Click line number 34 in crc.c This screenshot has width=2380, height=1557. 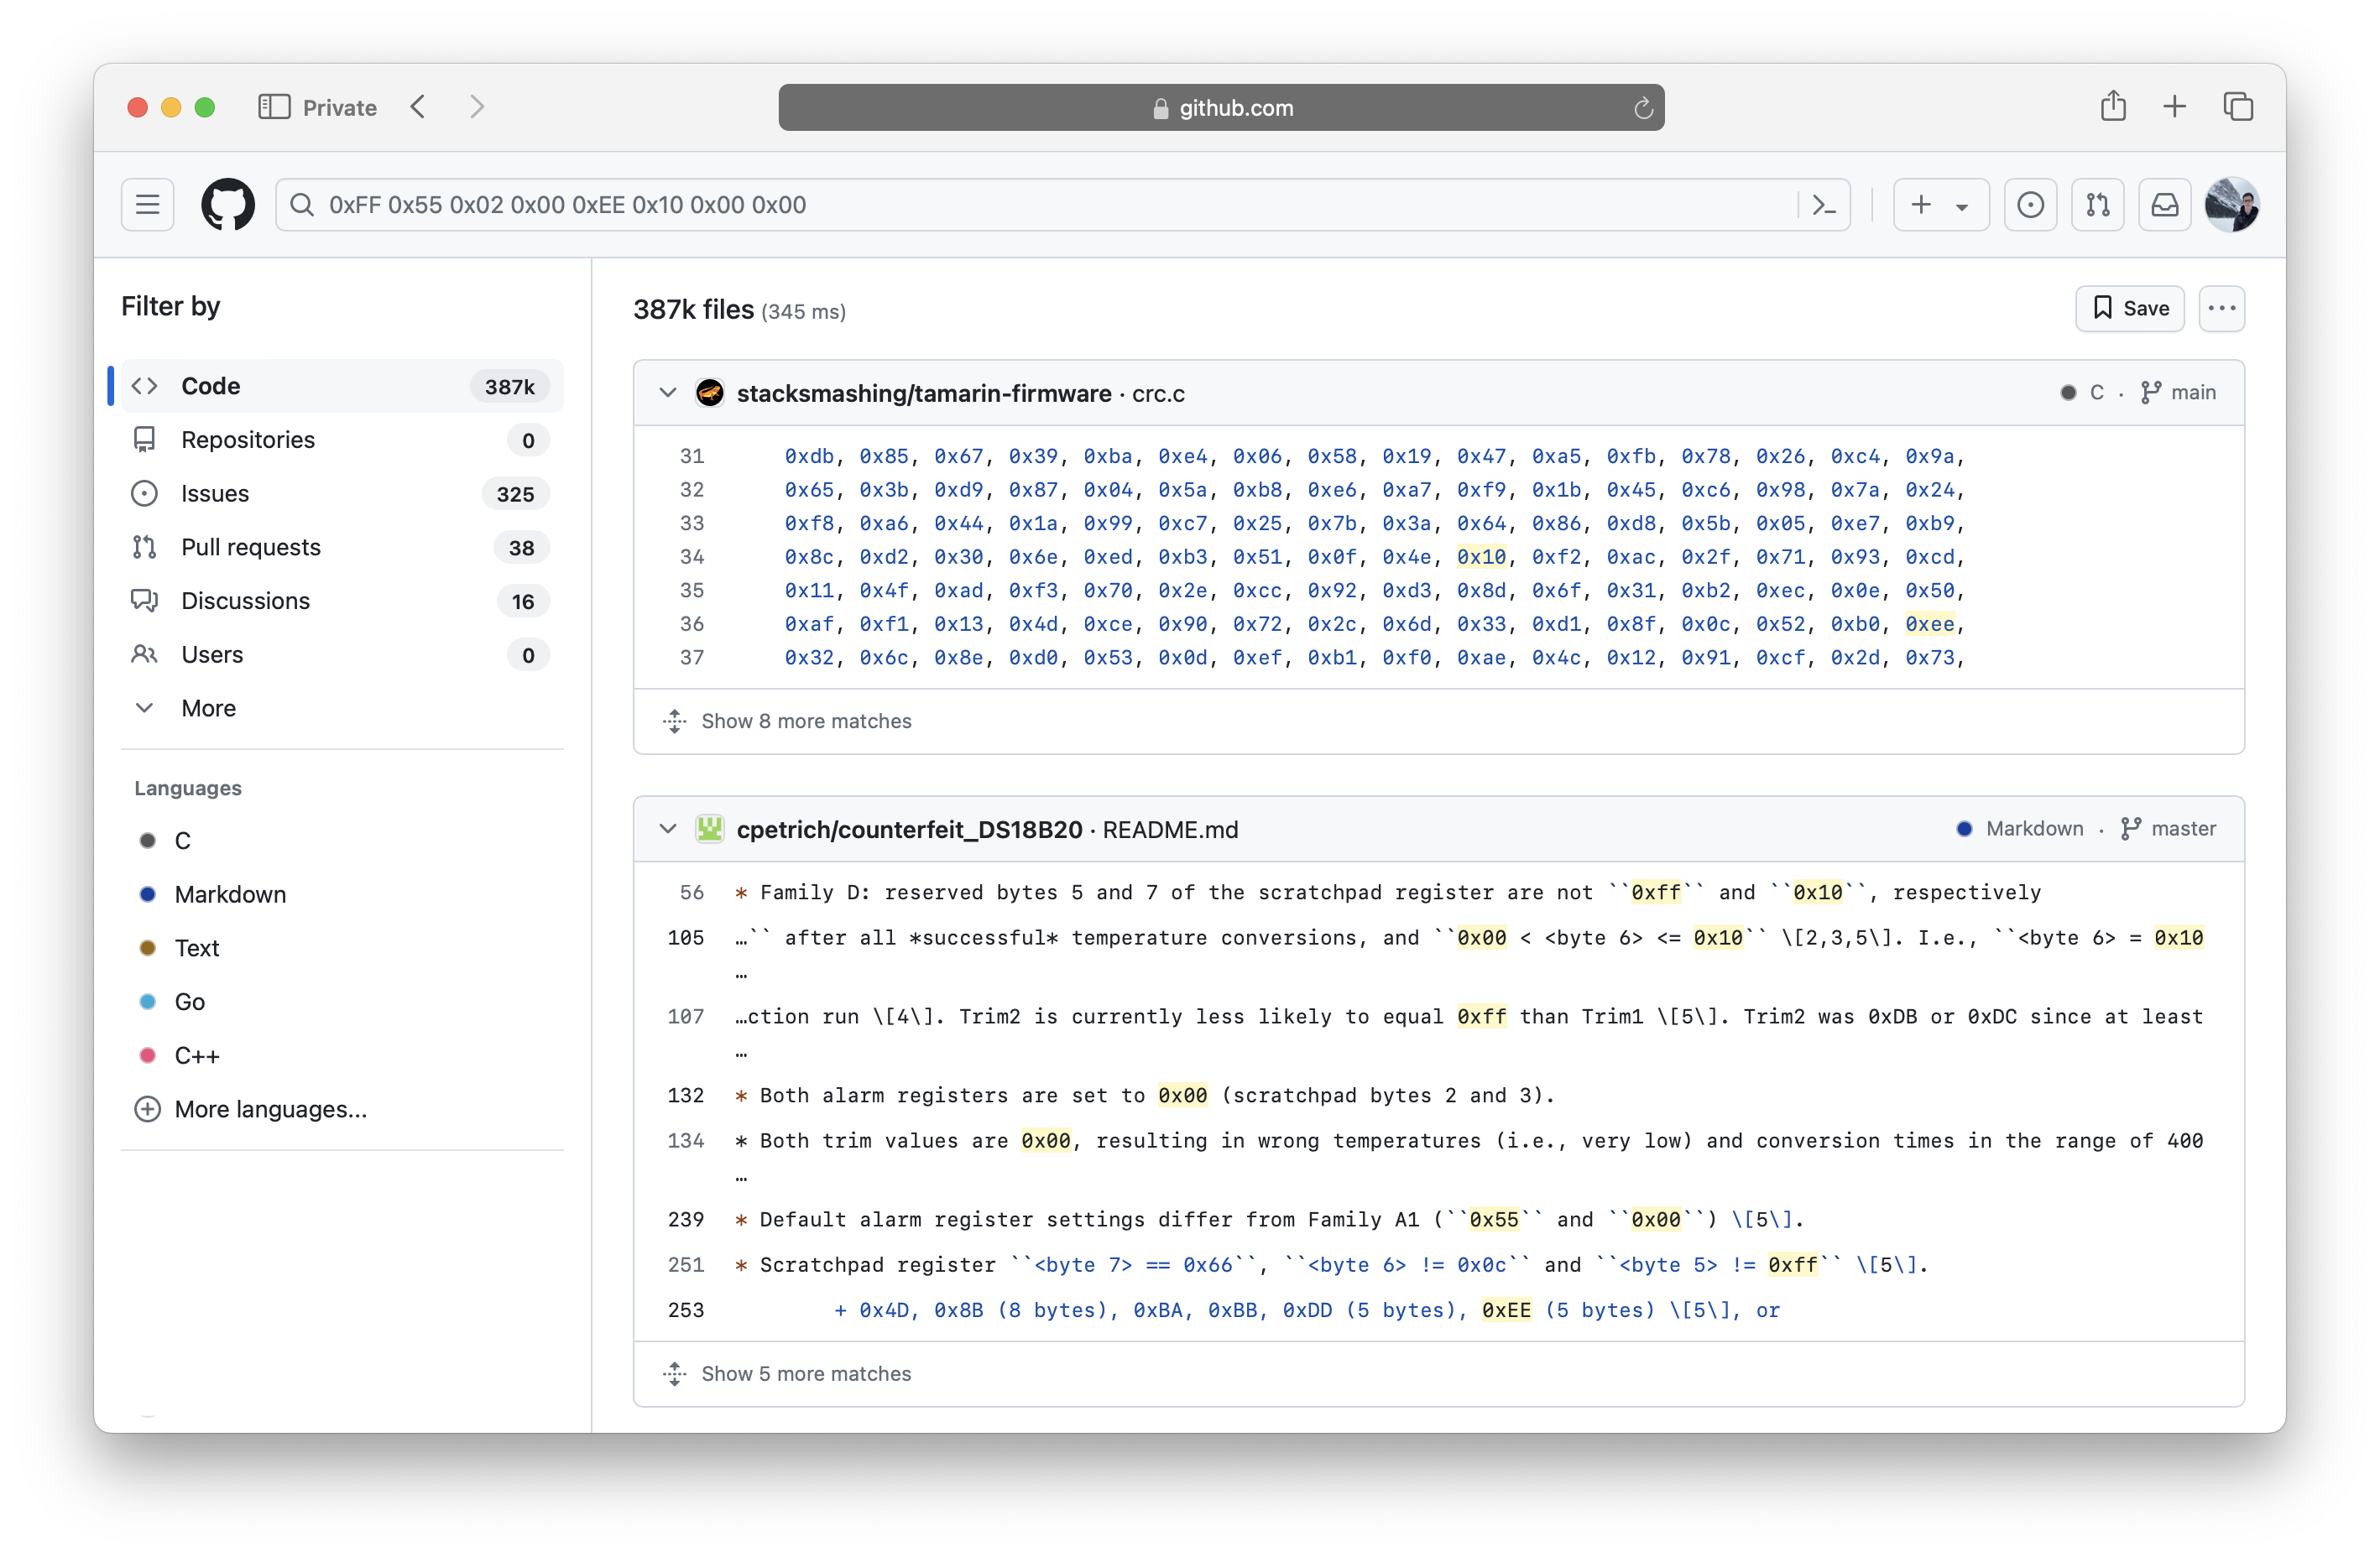point(692,557)
